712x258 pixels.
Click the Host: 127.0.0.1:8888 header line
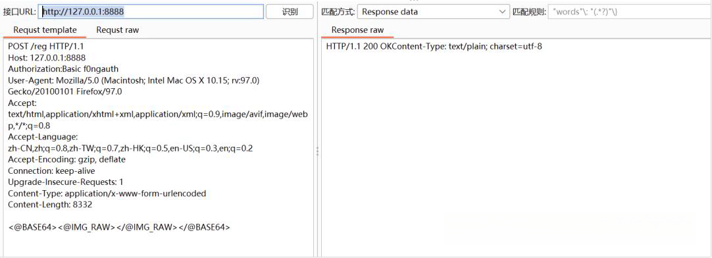(x=47, y=58)
